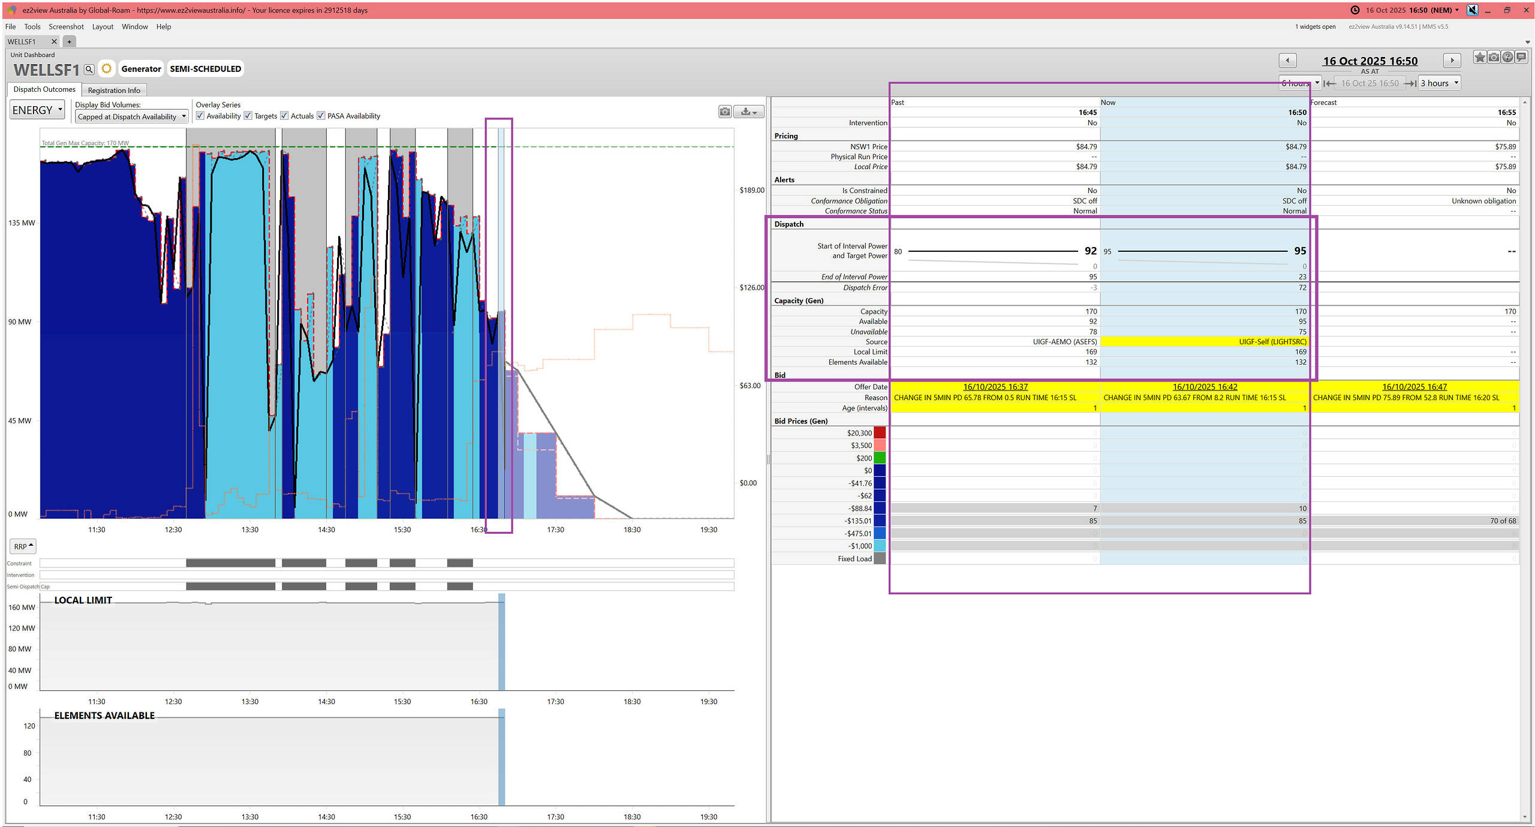
Task: Toggle the mute speaker icon in title bar
Action: (x=1472, y=10)
